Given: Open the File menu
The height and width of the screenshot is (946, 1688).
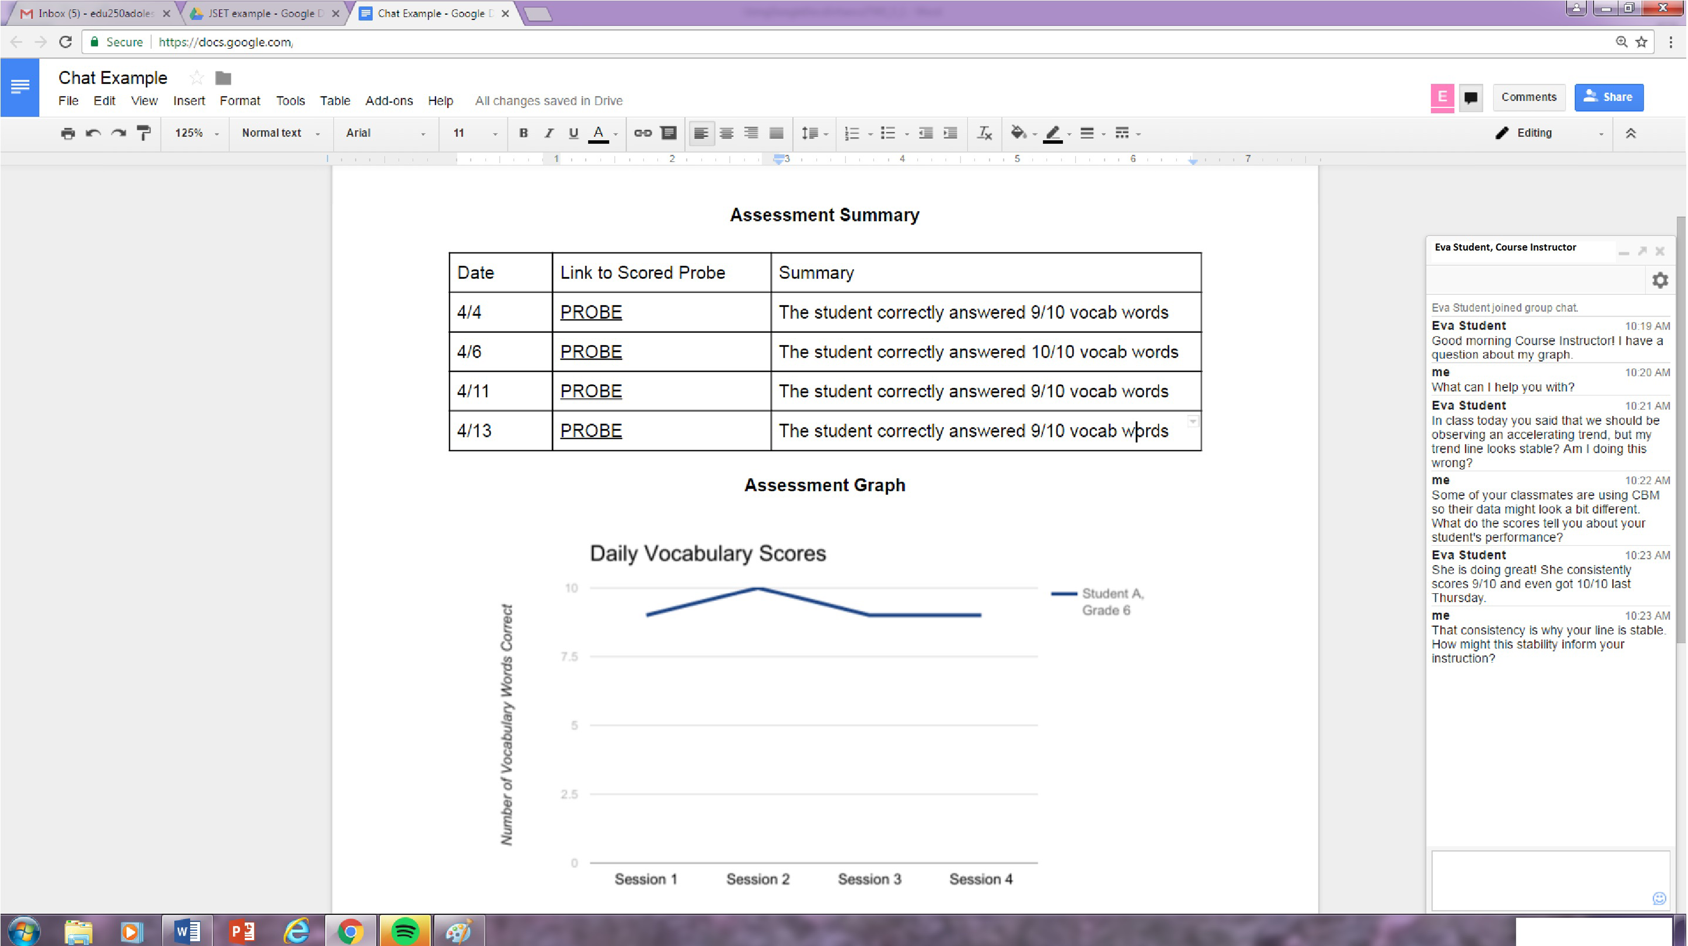Looking at the screenshot, I should (68, 101).
